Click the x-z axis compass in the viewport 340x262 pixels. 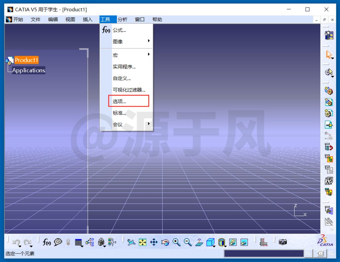(300, 210)
